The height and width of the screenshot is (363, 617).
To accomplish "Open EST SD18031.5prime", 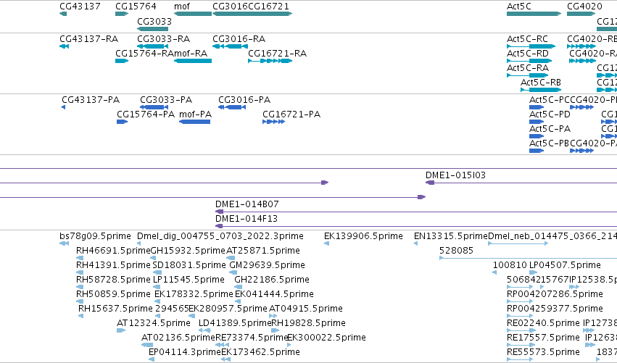I will click(157, 273).
